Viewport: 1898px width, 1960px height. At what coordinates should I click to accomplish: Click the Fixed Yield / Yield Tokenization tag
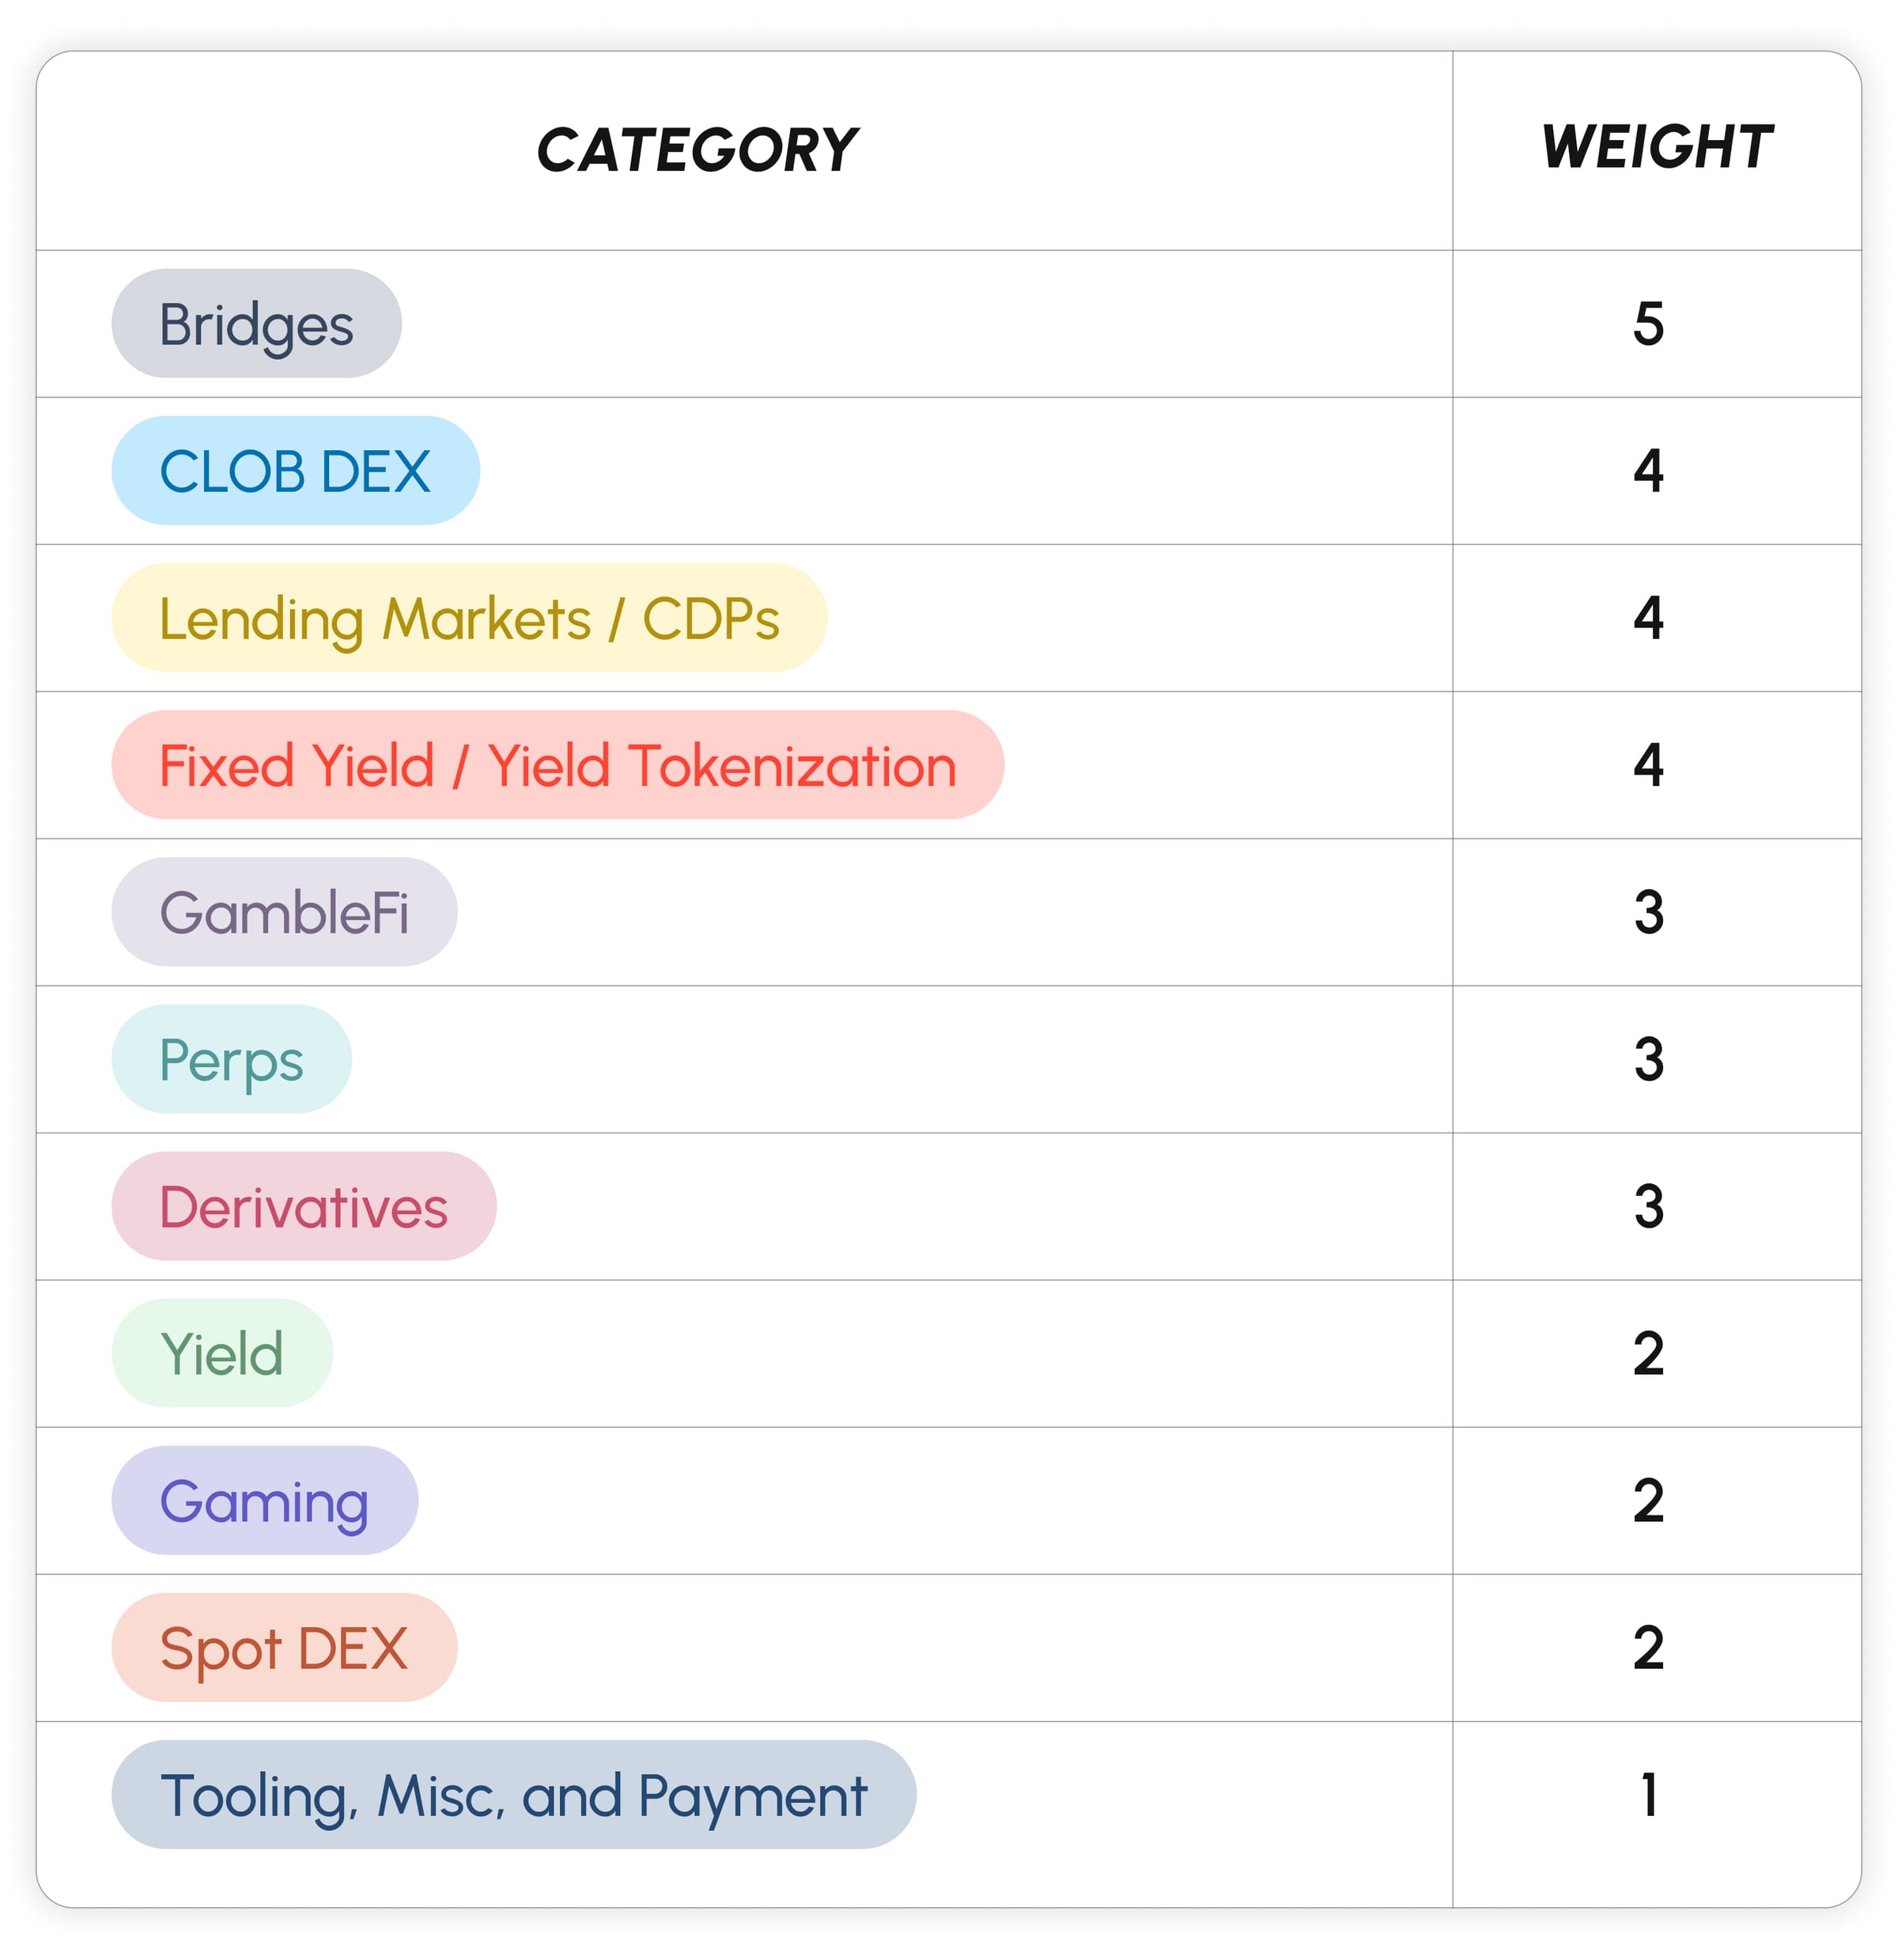point(557,765)
